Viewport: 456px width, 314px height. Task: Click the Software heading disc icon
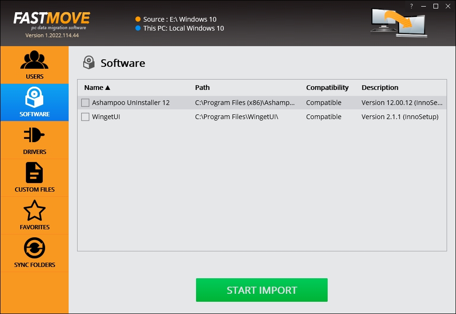click(x=89, y=63)
